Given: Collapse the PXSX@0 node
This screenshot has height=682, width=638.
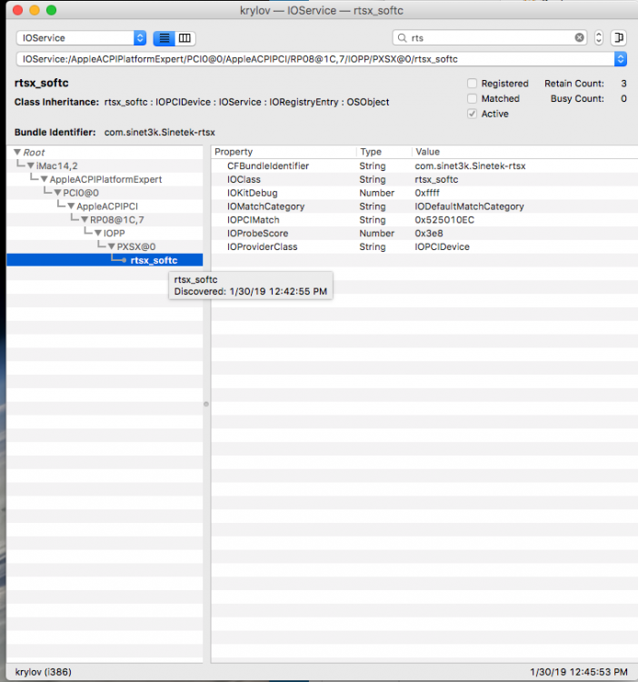Looking at the screenshot, I should tap(112, 246).
